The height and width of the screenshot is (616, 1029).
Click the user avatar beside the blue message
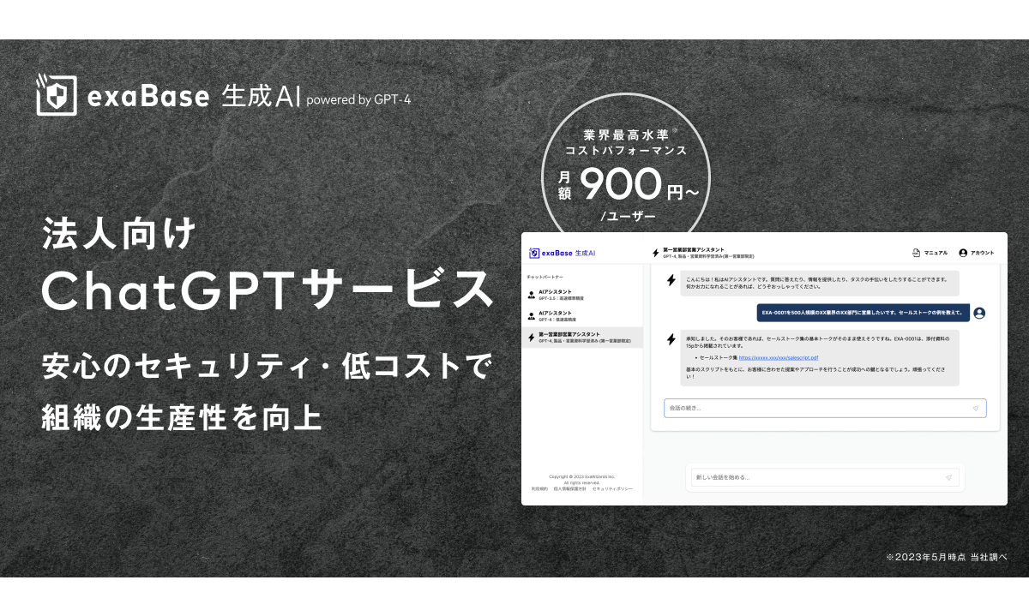[x=979, y=314]
